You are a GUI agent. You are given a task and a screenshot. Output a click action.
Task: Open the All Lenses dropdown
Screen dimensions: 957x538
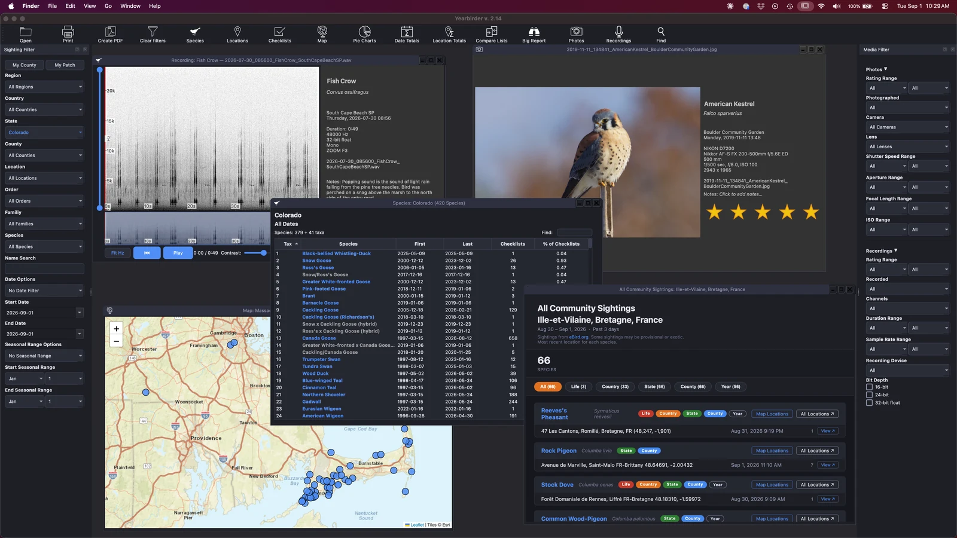(x=908, y=146)
